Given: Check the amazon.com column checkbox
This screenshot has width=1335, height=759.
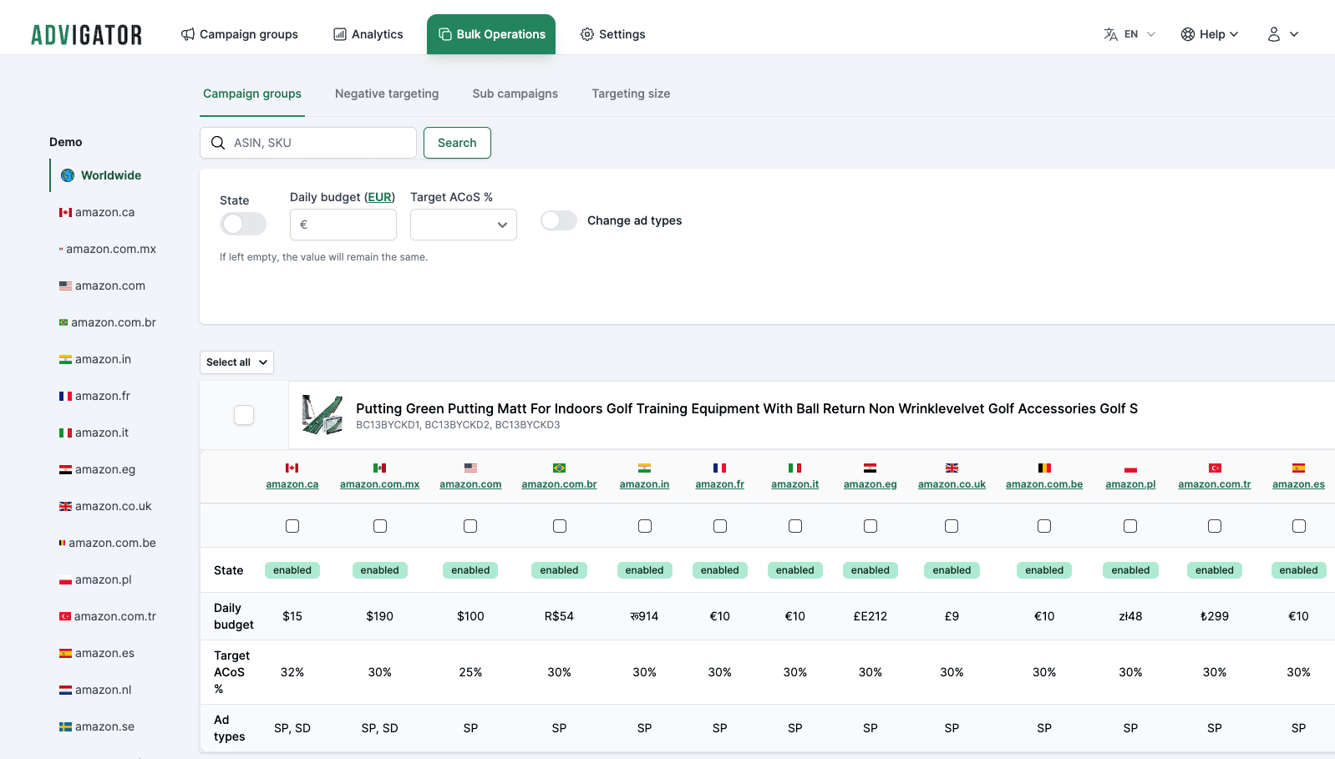Looking at the screenshot, I should [x=470, y=526].
